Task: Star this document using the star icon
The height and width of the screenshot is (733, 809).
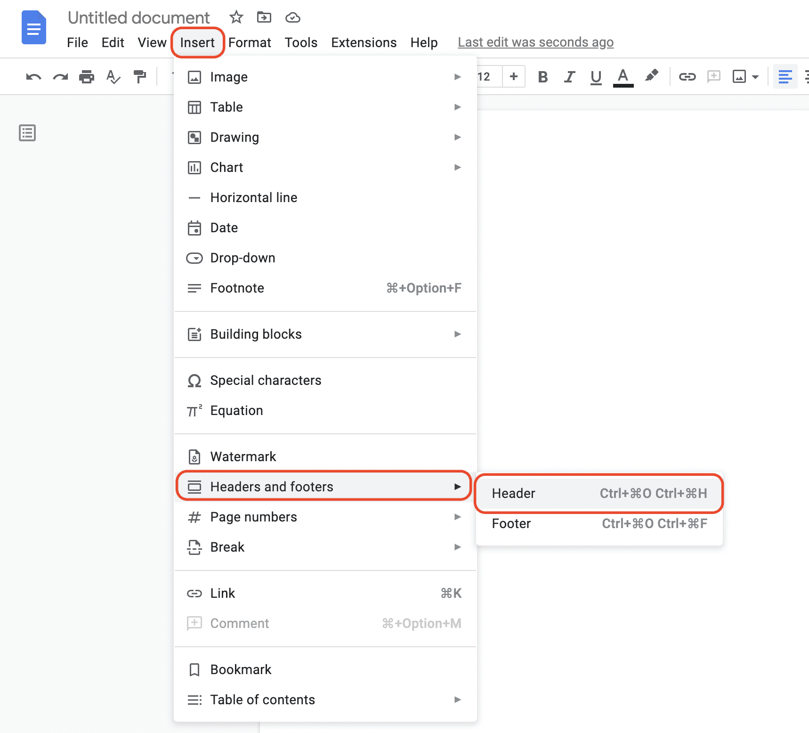Action: tap(236, 17)
